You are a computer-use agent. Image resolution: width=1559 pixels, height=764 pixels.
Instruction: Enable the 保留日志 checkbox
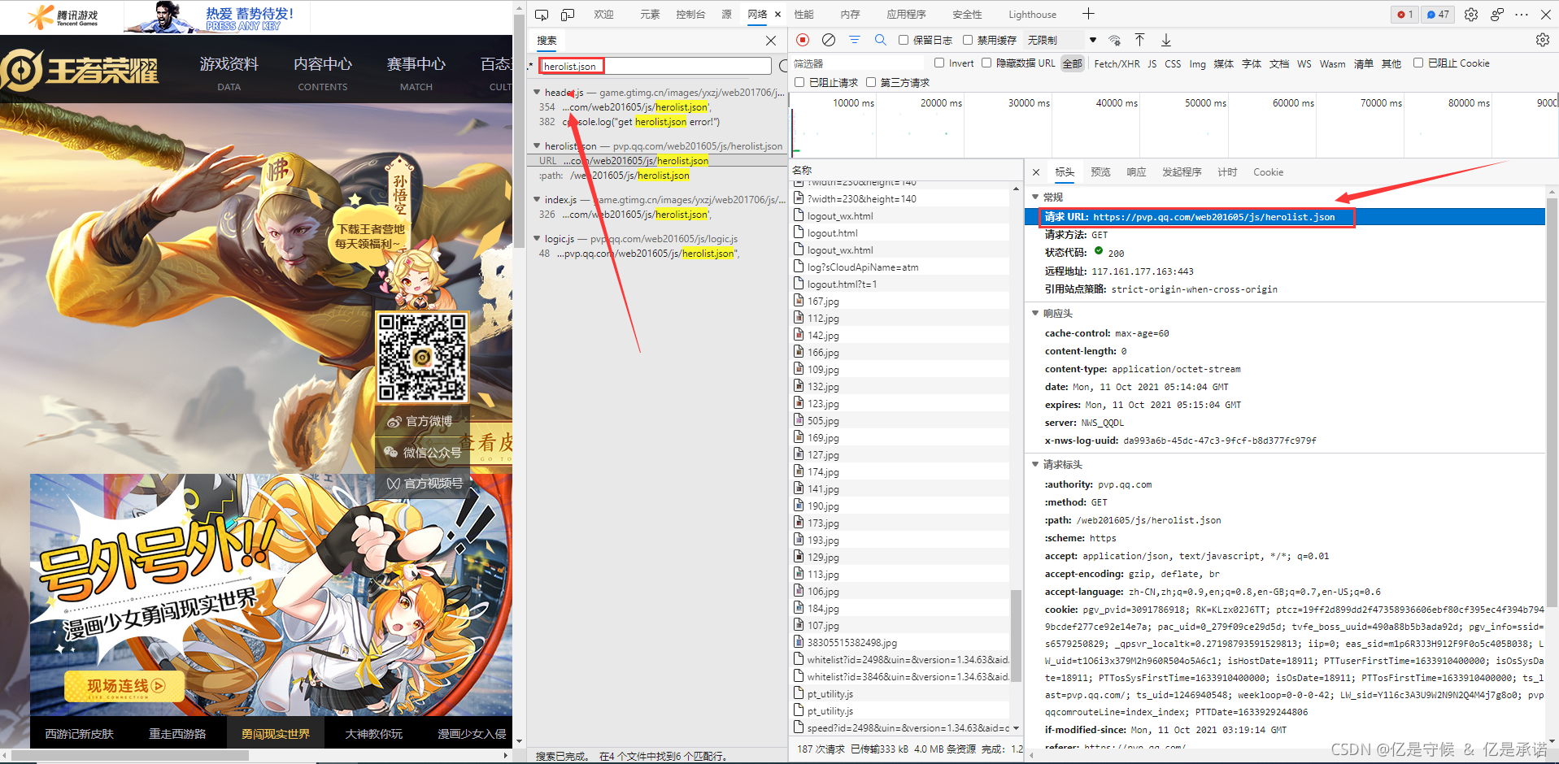pyautogui.click(x=904, y=40)
